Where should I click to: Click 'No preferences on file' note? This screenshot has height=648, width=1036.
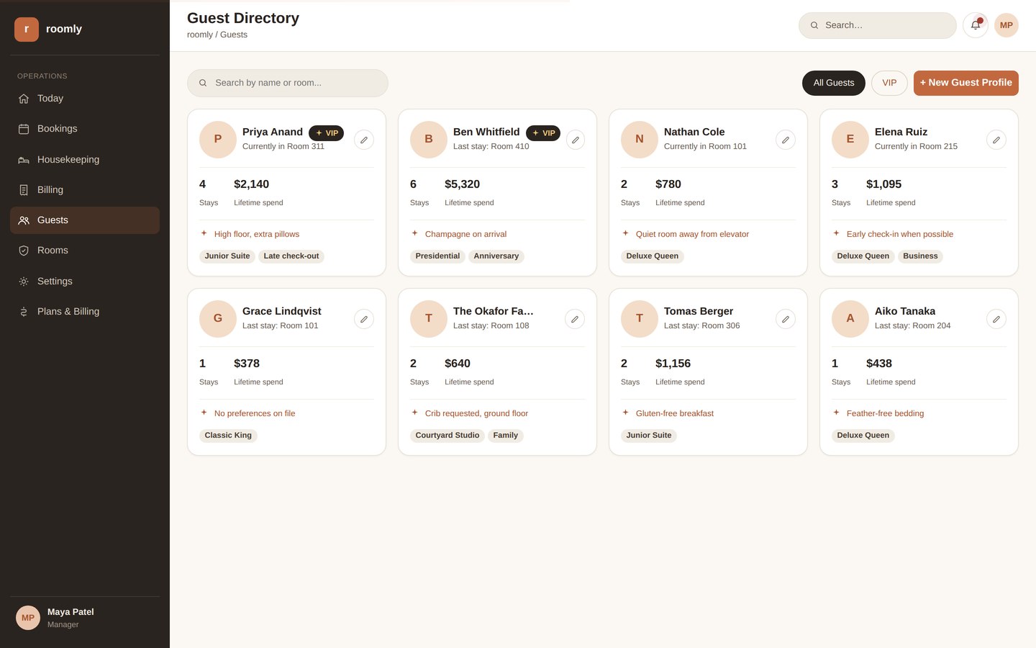pyautogui.click(x=255, y=413)
